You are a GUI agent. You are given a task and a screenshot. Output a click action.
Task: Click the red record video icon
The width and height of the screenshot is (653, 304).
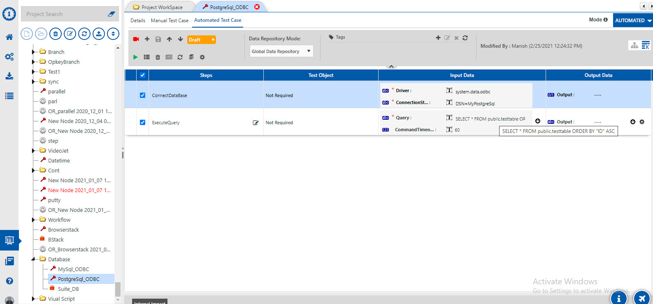point(136,39)
